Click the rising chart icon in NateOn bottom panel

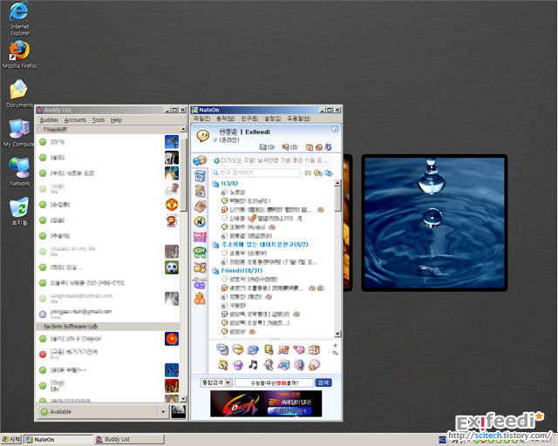283,350
